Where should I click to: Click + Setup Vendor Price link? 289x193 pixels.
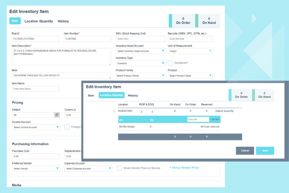[184, 168]
